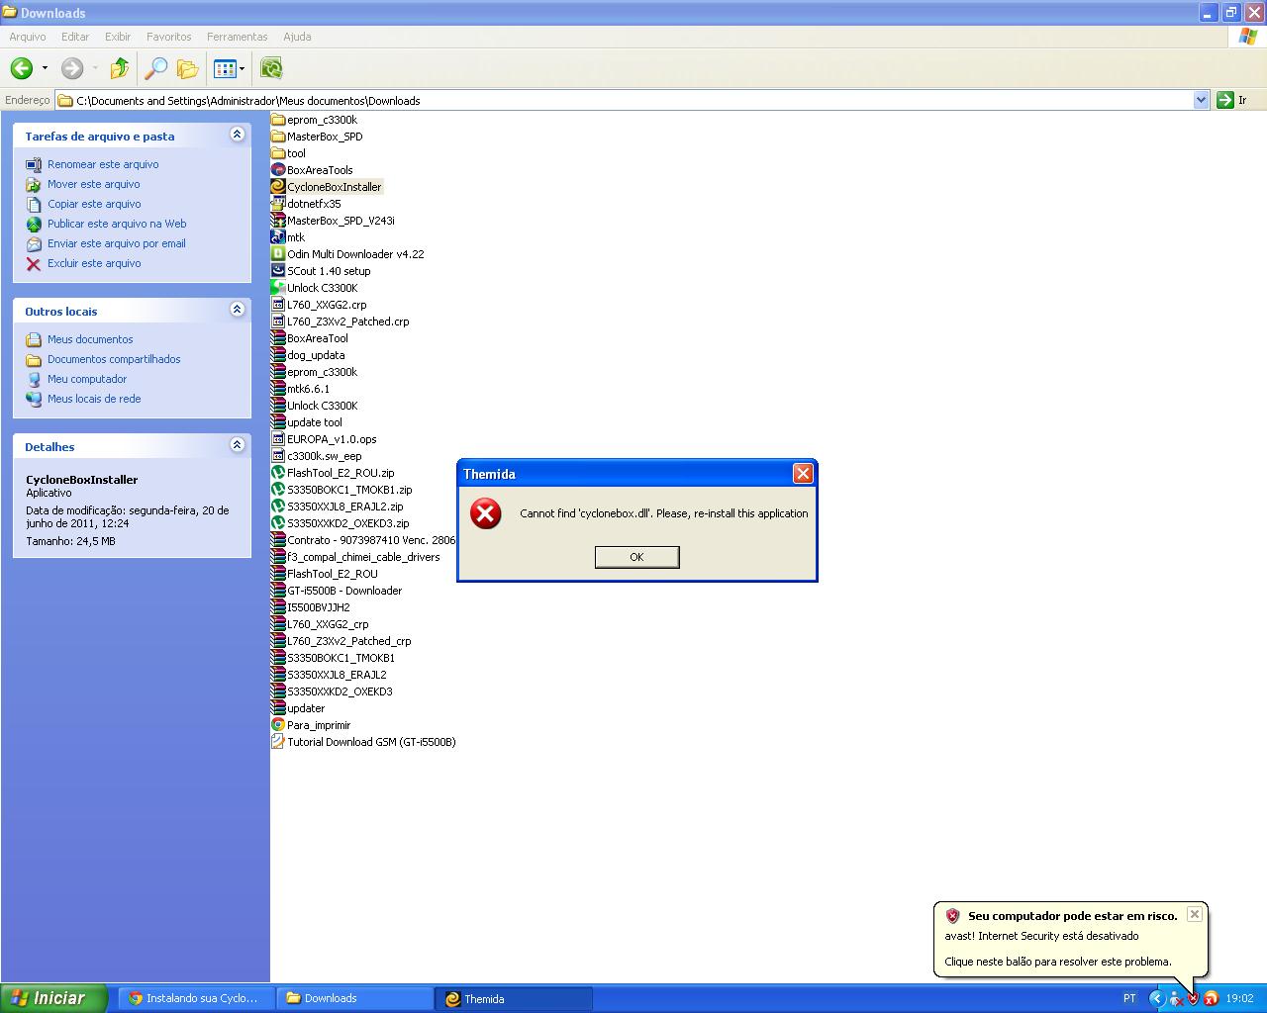1267x1013 pixels.
Task: Open the Ferramentas menu
Action: coord(238,37)
